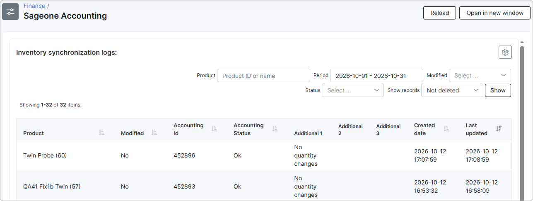Open the Finance breadcrumb link

pyautogui.click(x=34, y=6)
